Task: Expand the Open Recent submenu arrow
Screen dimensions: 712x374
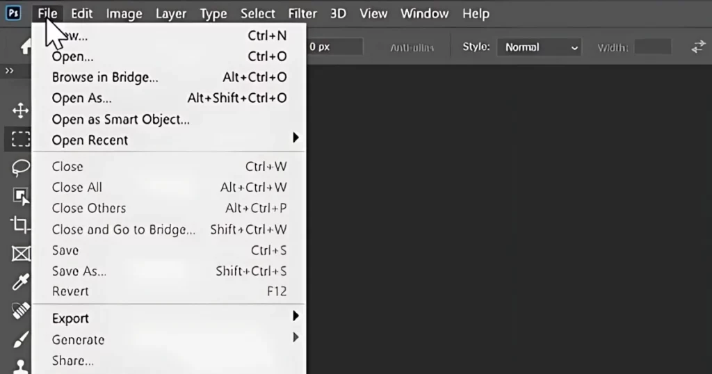Action: (x=296, y=138)
